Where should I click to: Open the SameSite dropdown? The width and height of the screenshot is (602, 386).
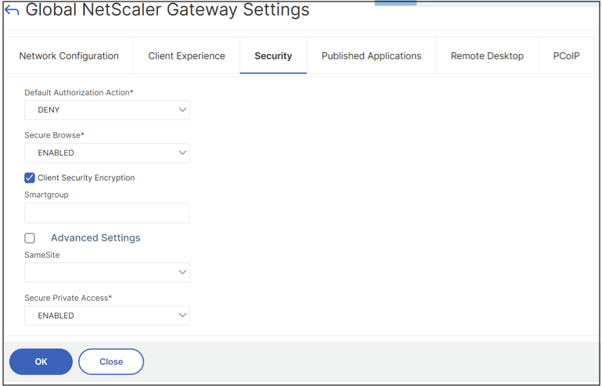coord(106,273)
